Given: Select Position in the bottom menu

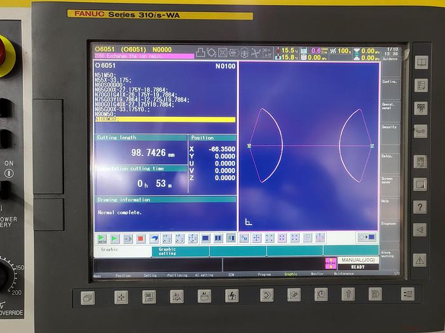Looking at the screenshot, I should click(x=123, y=275).
